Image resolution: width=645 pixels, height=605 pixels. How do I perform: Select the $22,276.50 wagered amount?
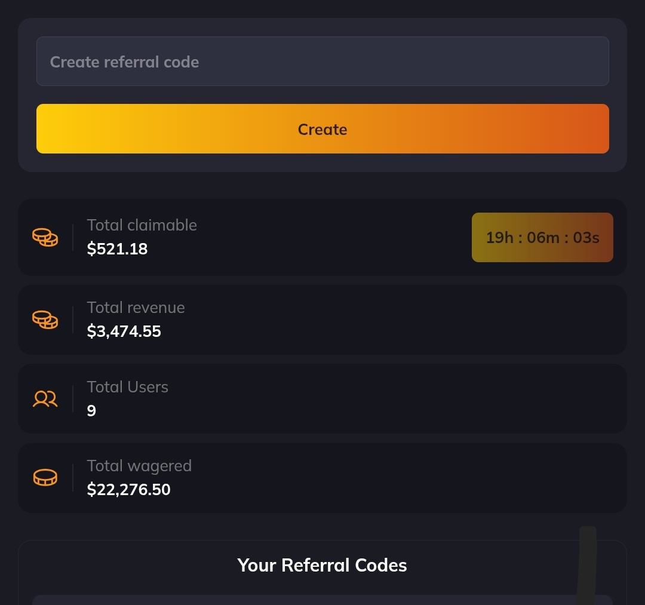click(x=128, y=490)
